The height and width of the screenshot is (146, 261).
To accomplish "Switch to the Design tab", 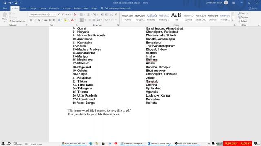I will click(33, 9).
